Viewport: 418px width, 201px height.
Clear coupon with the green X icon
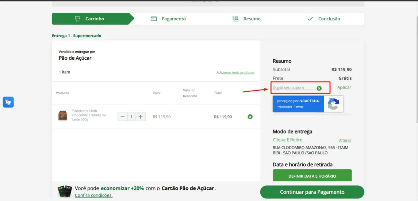coord(319,88)
